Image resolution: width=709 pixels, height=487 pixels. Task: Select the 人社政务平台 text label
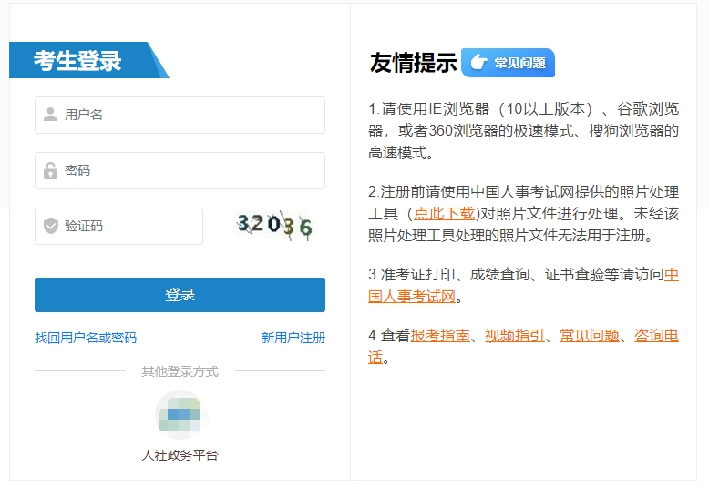pos(180,455)
